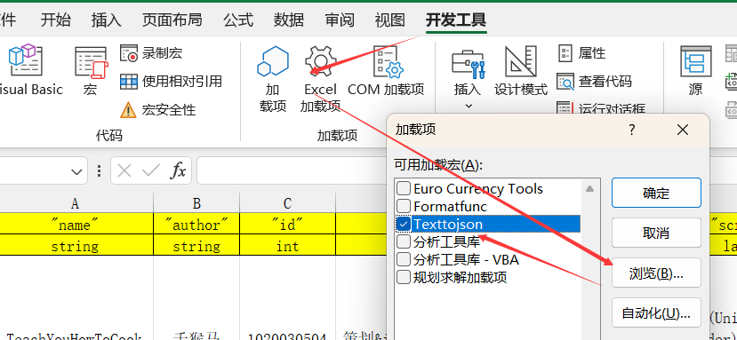This screenshot has height=340, width=737.
Task: Select cell with int type
Action: click(288, 245)
